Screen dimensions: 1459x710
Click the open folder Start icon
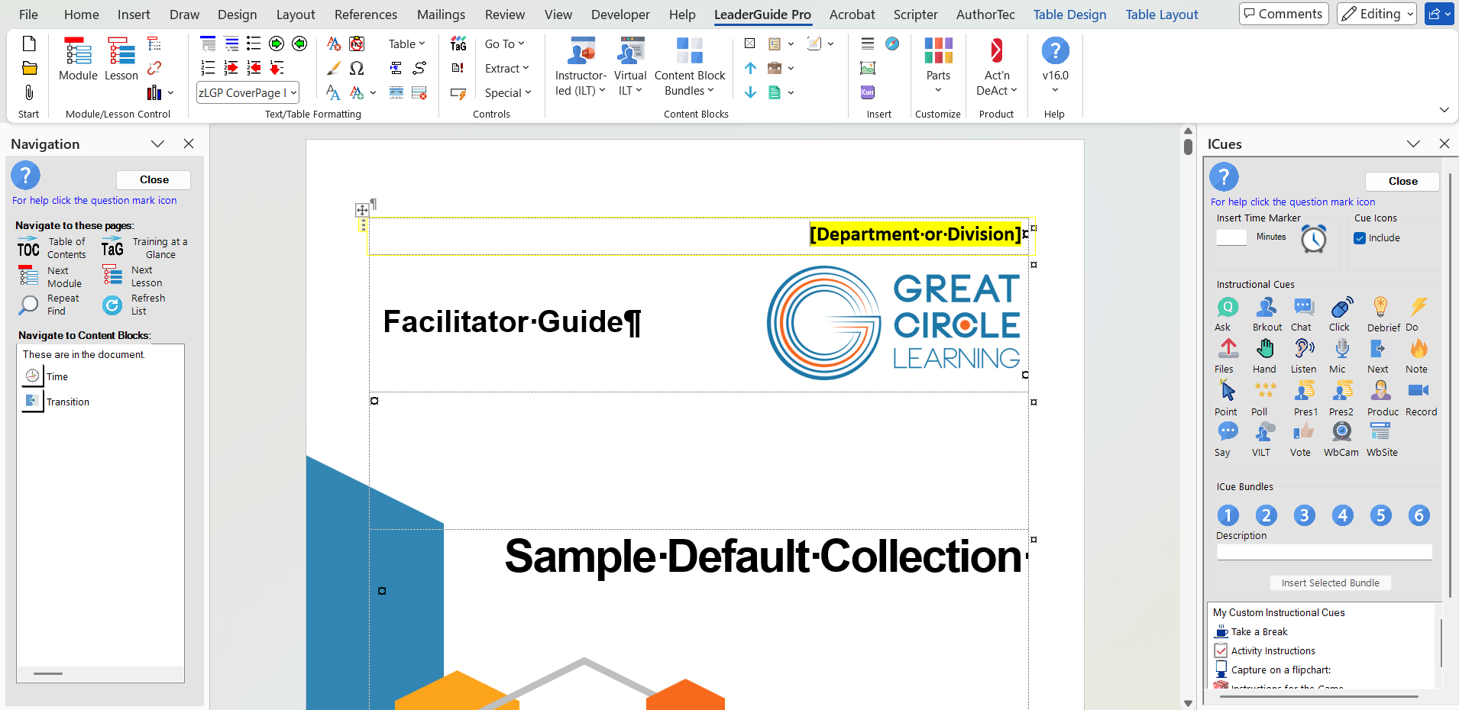tap(29, 69)
